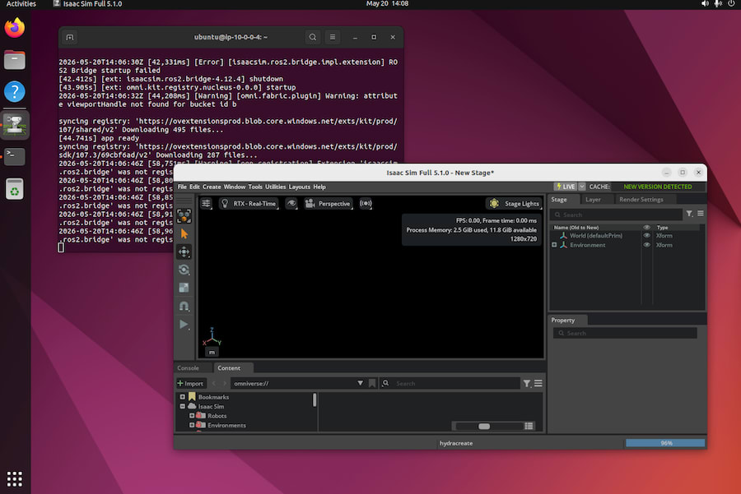Bookmark current Content path
Viewport: 741px width, 494px height.
click(372, 383)
